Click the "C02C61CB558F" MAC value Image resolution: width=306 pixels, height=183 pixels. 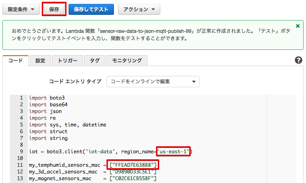pos(133,178)
